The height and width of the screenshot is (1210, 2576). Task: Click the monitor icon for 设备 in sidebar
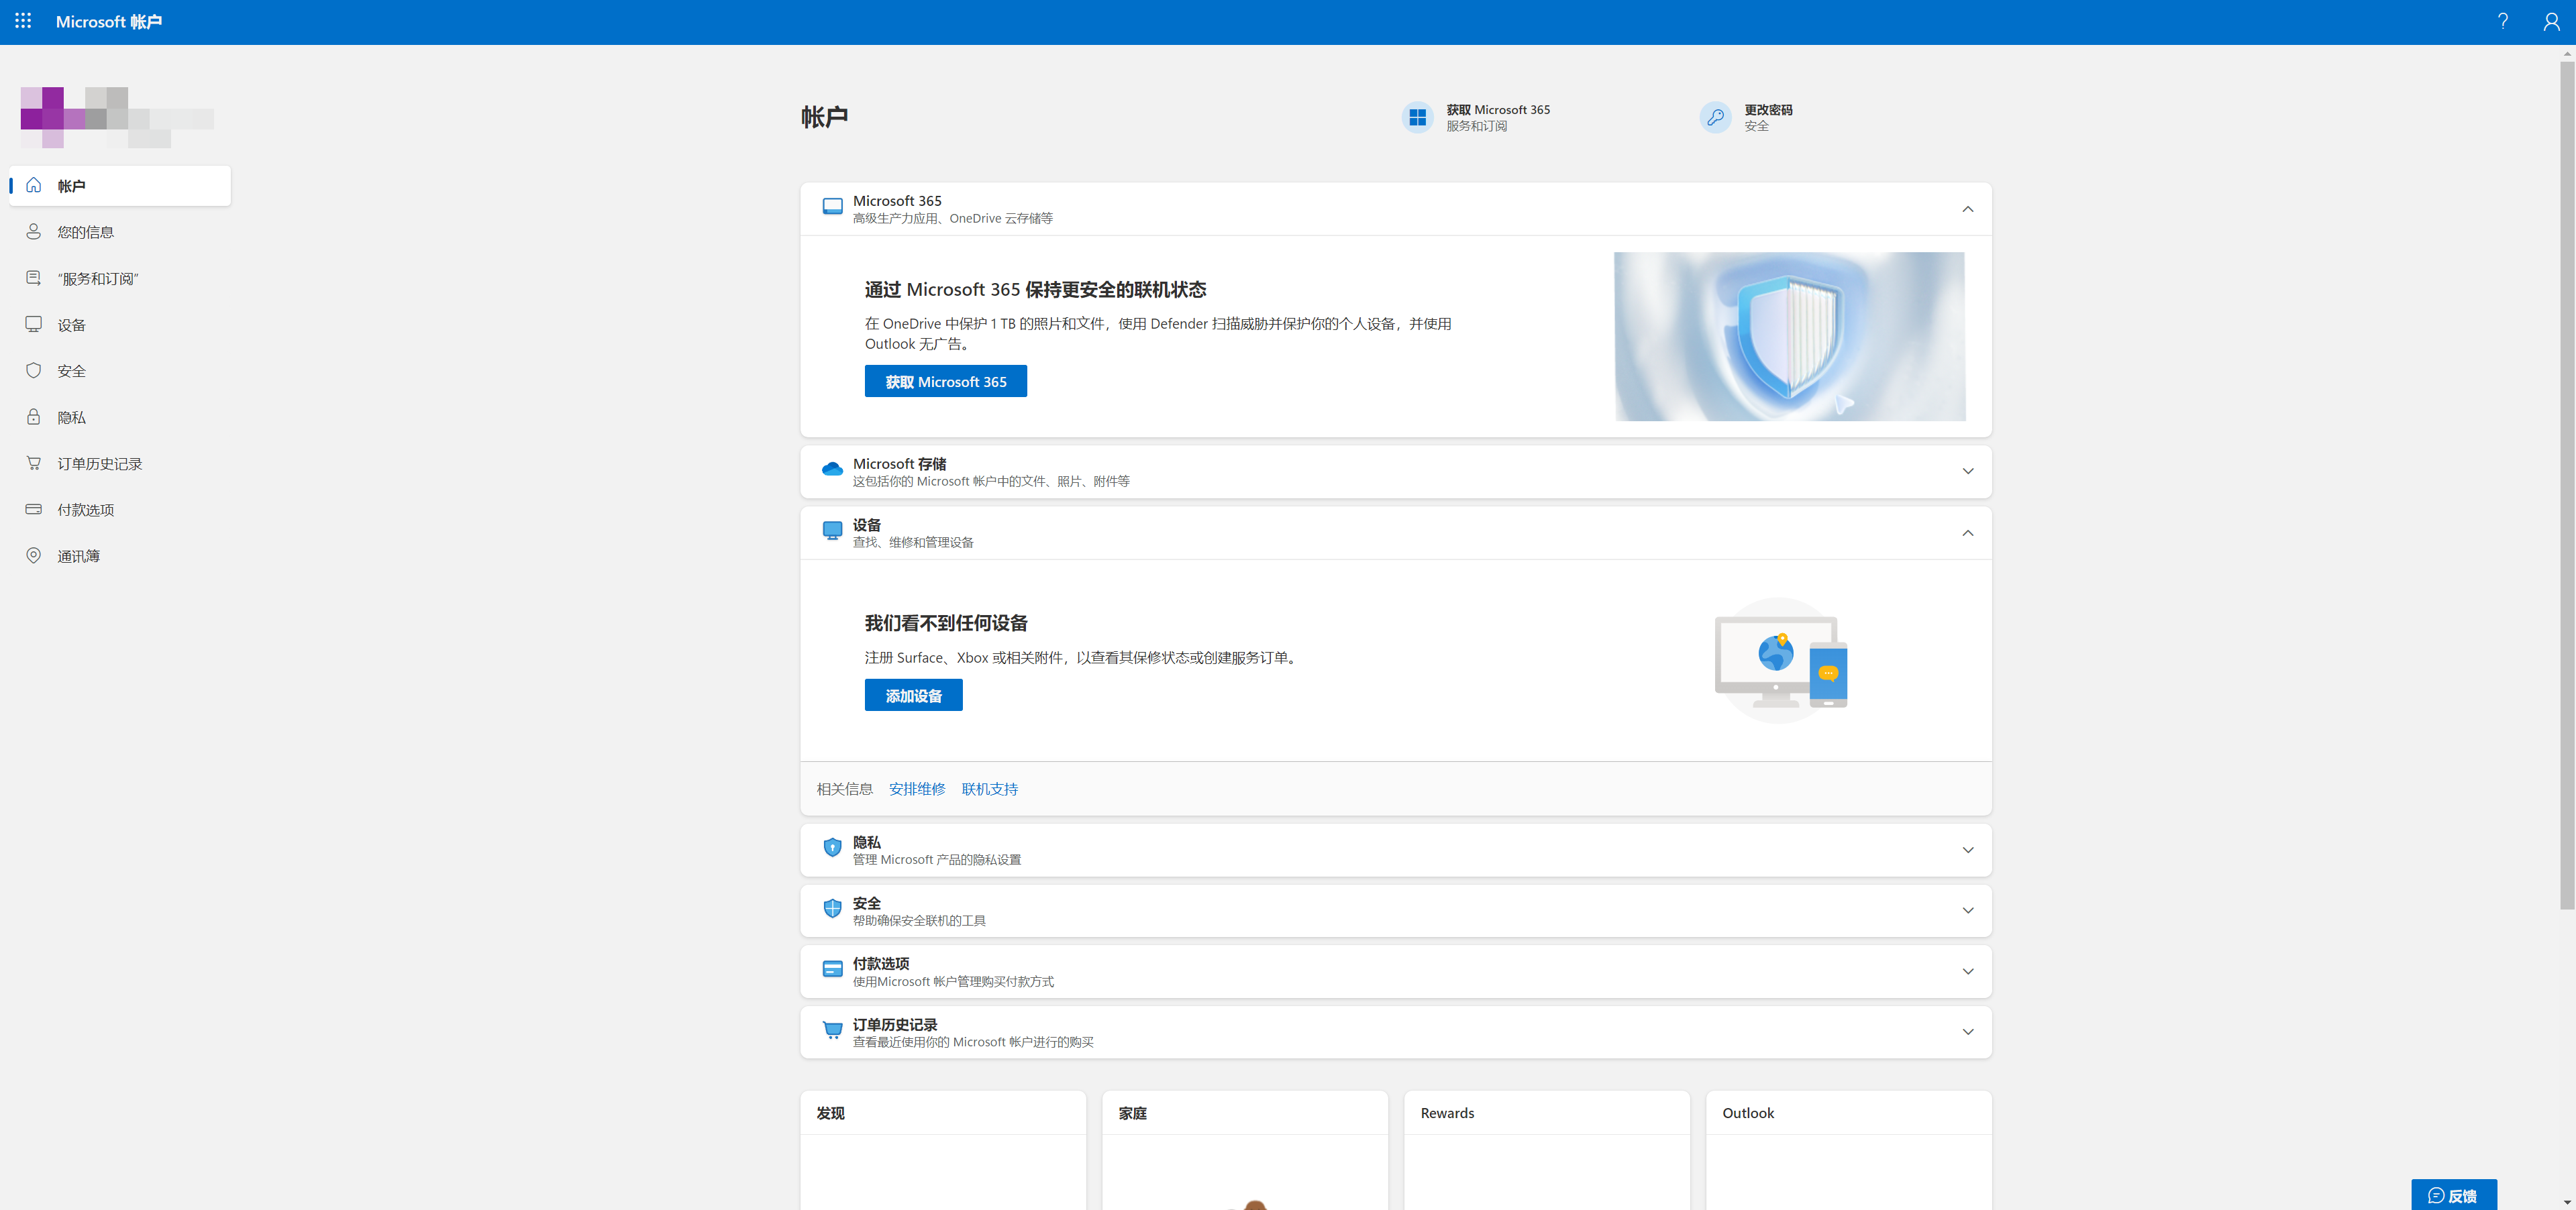(x=34, y=324)
